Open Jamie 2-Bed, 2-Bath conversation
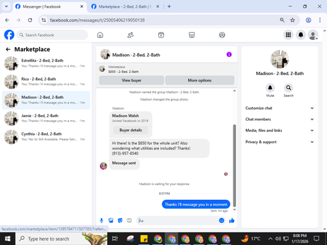 point(46,118)
